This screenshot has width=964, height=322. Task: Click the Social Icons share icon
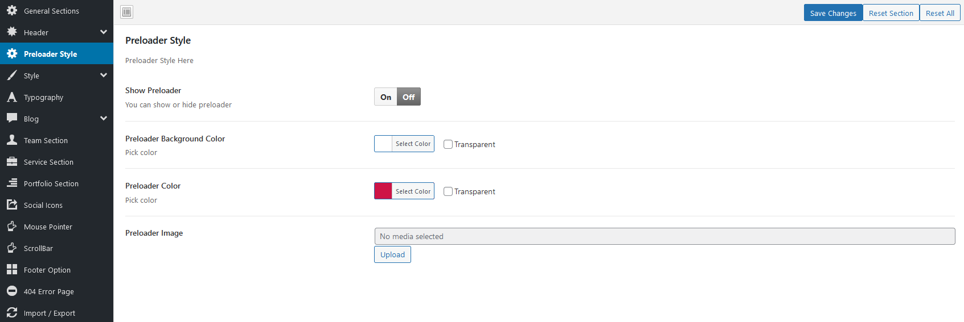point(12,205)
